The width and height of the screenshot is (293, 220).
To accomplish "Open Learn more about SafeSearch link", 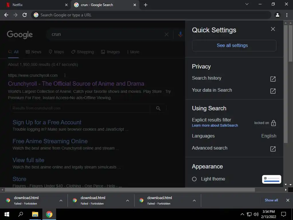I will [x=215, y=125].
